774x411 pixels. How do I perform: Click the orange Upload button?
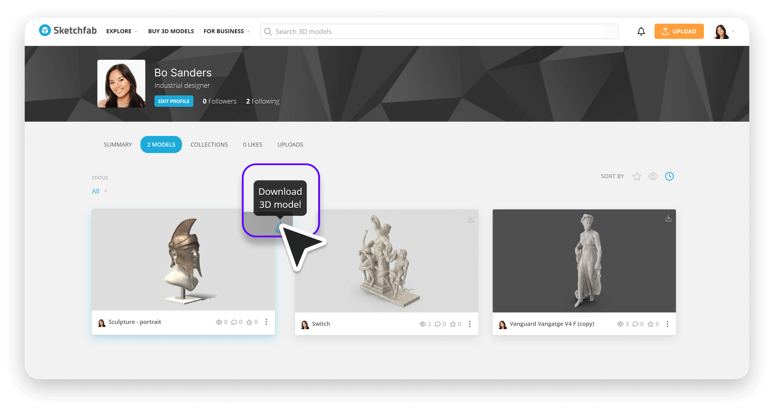pyautogui.click(x=679, y=31)
